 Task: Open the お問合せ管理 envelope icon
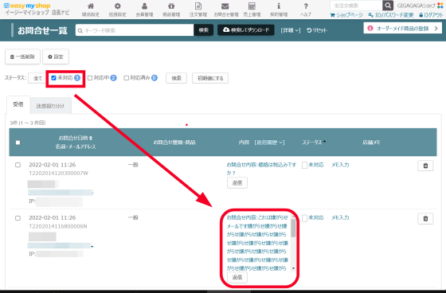click(x=225, y=6)
